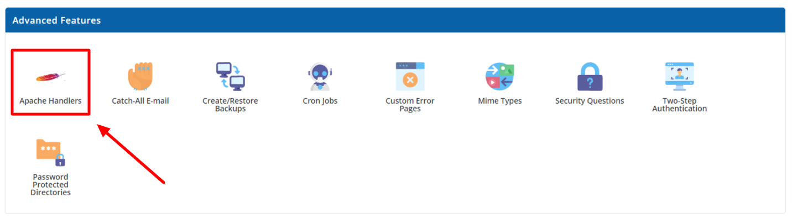The image size is (792, 219).
Task: Open the Apache Handlers feather icon
Action: [x=50, y=77]
